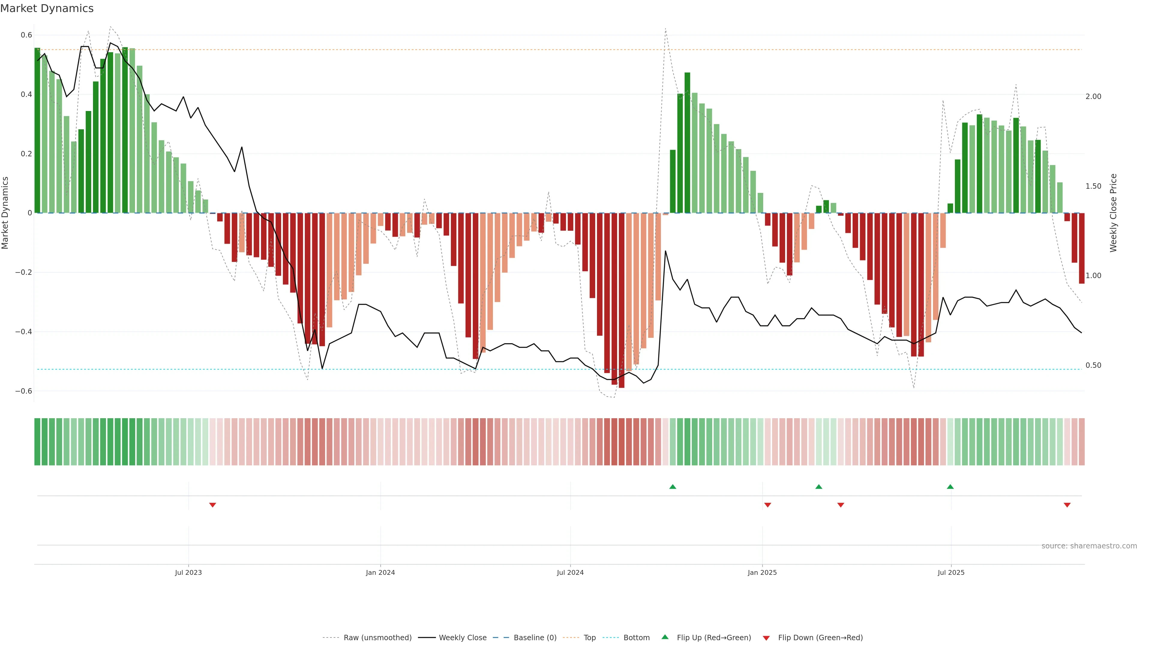Click the Flip Up marker nearest Jul 2025

950,487
